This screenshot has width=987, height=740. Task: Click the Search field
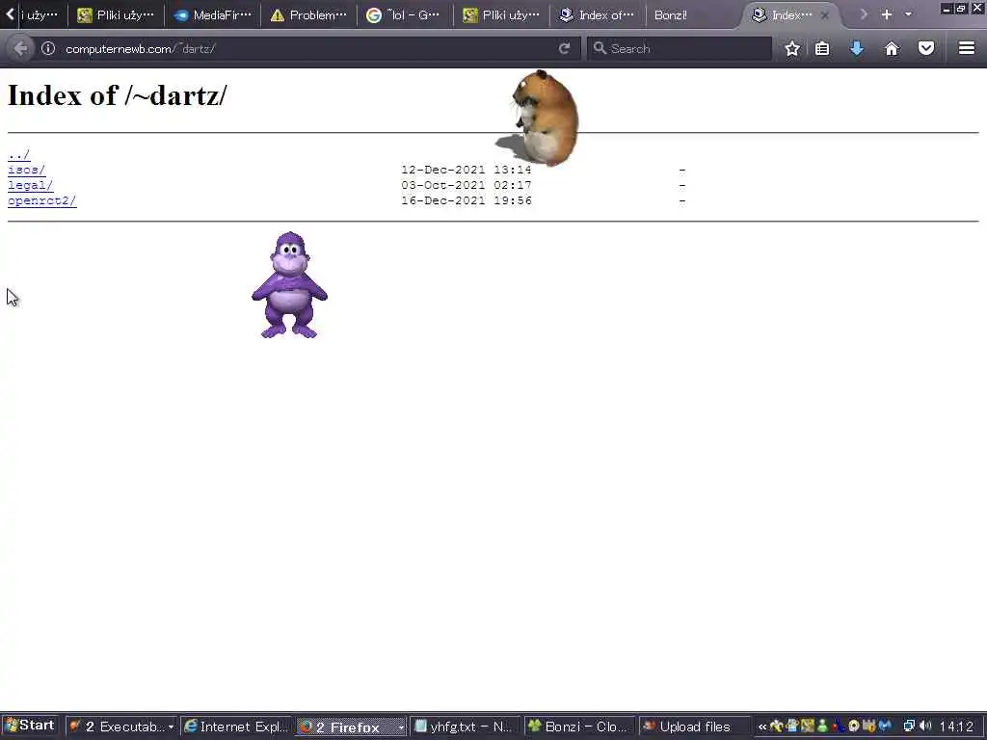[x=680, y=48]
